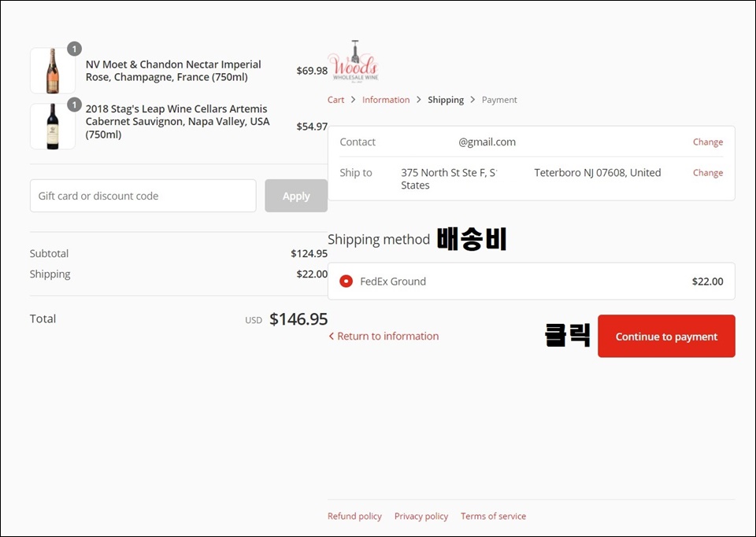Open the Terms of service link
Image resolution: width=756 pixels, height=537 pixels.
493,516
